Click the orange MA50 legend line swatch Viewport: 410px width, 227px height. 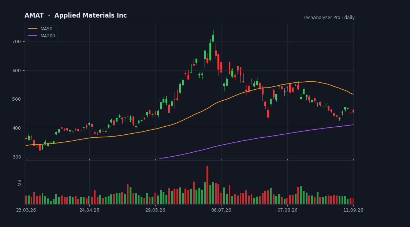(x=33, y=29)
